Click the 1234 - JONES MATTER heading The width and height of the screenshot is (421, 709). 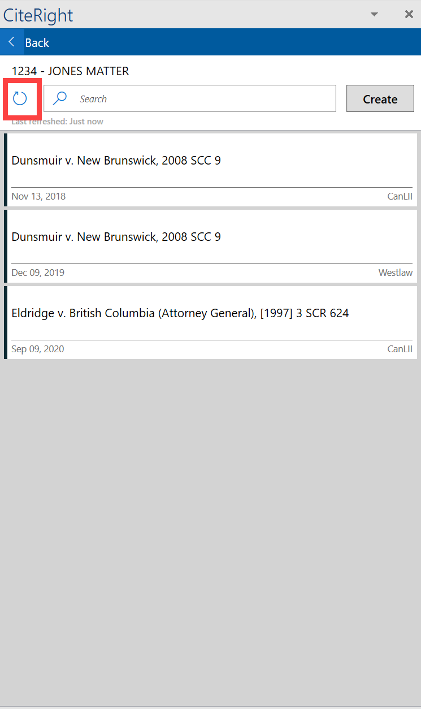(x=70, y=71)
